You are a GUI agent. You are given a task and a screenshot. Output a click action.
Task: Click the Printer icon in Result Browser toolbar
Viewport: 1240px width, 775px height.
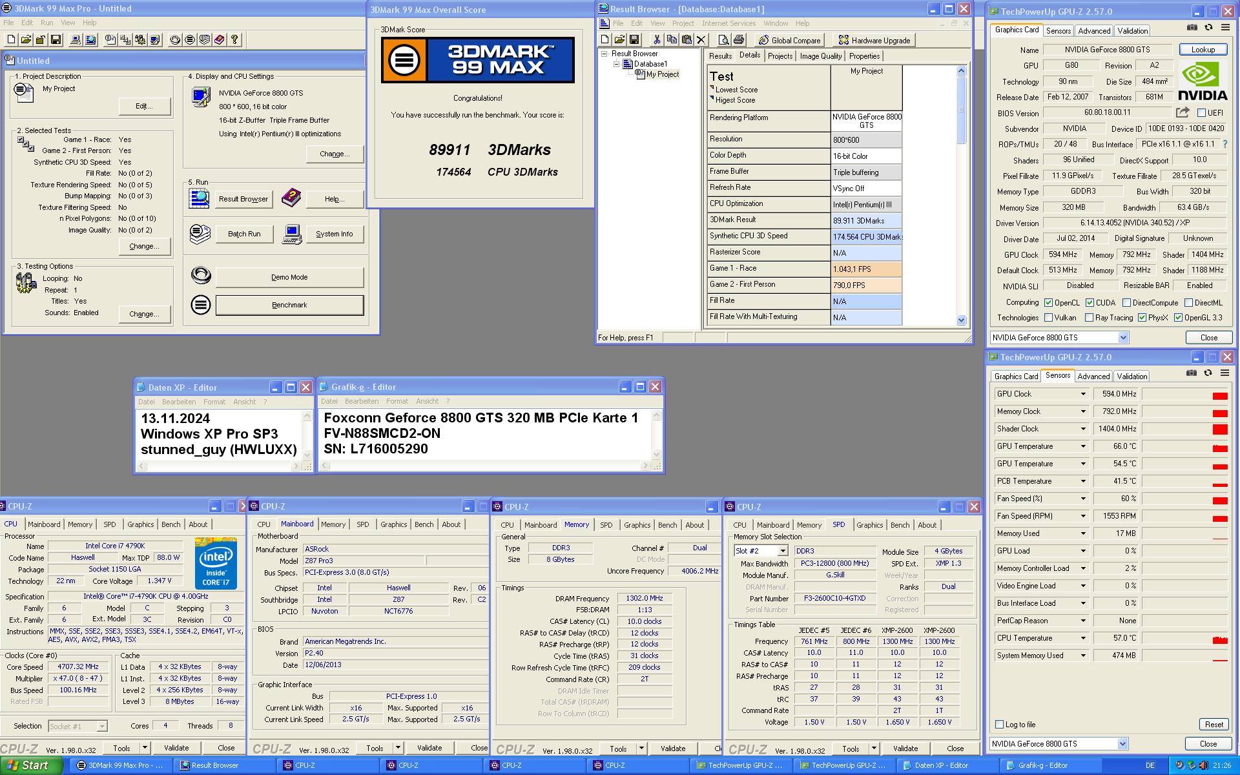point(739,40)
